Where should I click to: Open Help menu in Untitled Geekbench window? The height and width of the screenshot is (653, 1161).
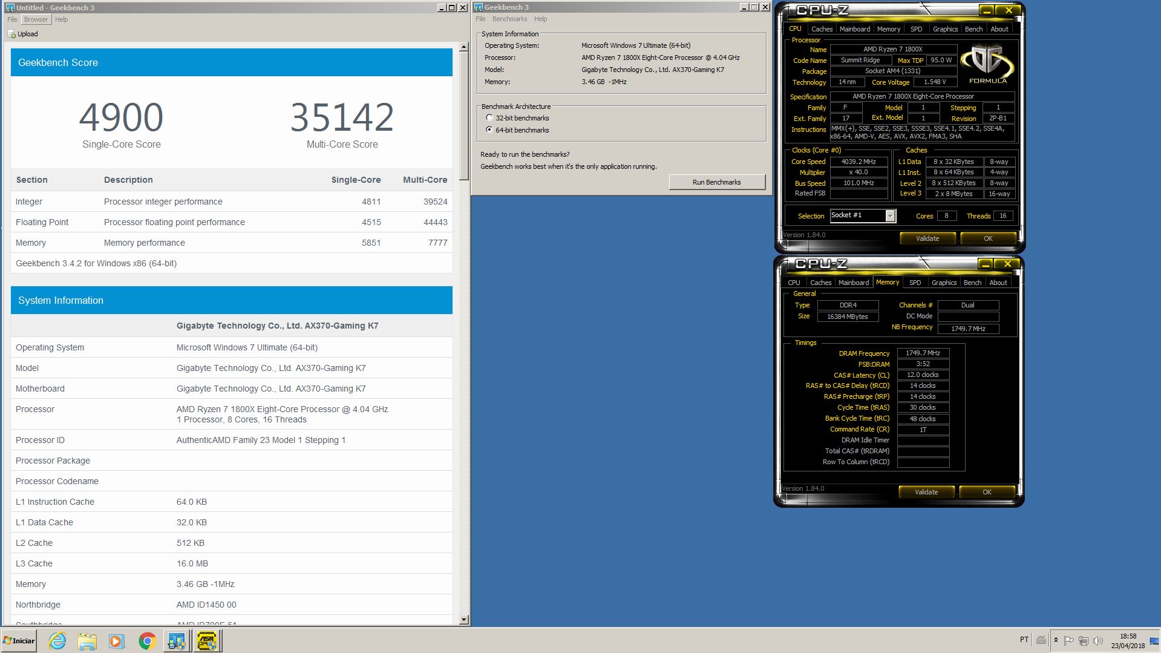coord(62,19)
